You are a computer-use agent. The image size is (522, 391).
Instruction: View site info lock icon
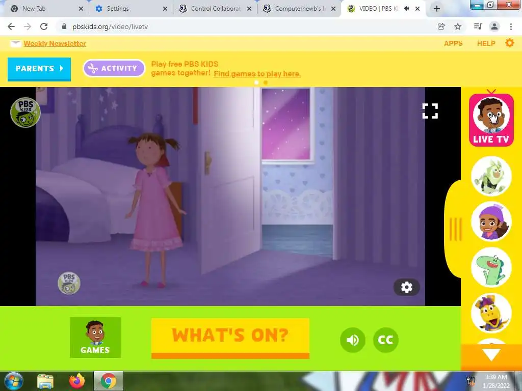pyautogui.click(x=64, y=26)
